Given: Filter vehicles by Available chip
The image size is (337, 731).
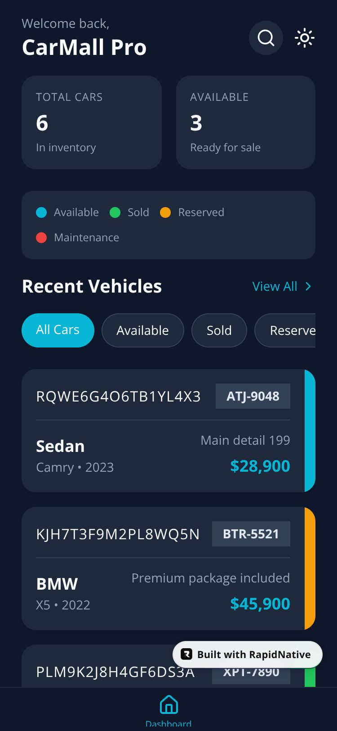Looking at the screenshot, I should [x=142, y=330].
